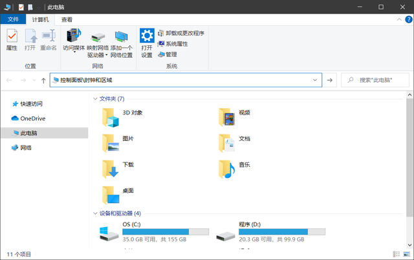Switch to large icons view in status bar
This screenshot has height=260, width=414.
(x=406, y=254)
